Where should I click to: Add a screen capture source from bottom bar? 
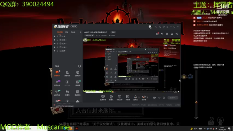point(103,98)
